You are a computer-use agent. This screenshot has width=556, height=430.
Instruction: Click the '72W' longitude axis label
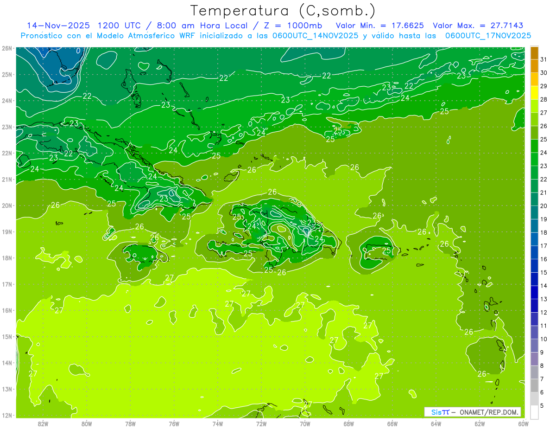pyautogui.click(x=261, y=424)
